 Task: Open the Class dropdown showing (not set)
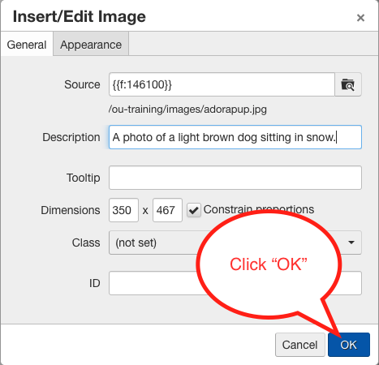(x=235, y=243)
